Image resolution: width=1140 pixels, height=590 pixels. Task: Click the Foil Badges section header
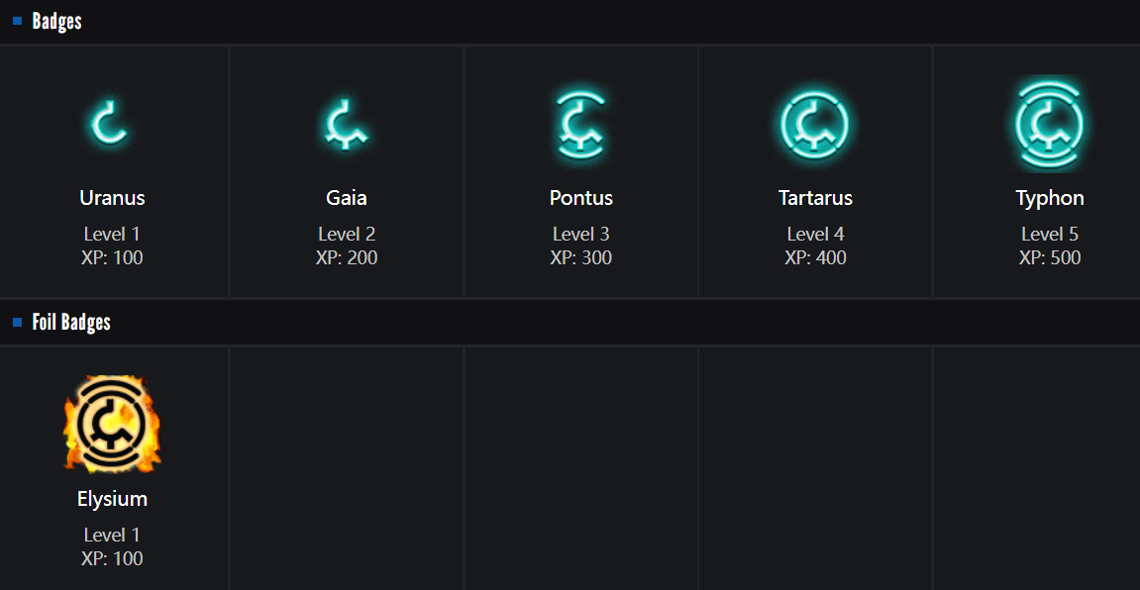[x=71, y=323]
